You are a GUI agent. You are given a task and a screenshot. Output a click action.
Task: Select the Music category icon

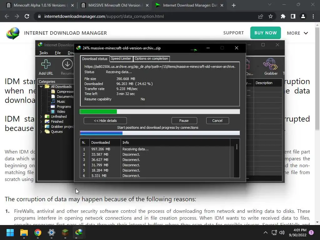tap(53, 102)
